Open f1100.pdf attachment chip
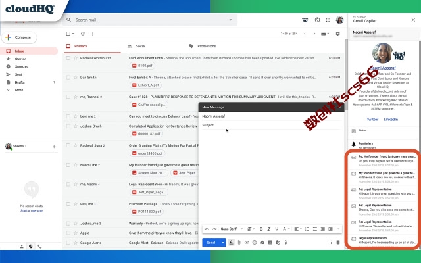 pos(142,66)
